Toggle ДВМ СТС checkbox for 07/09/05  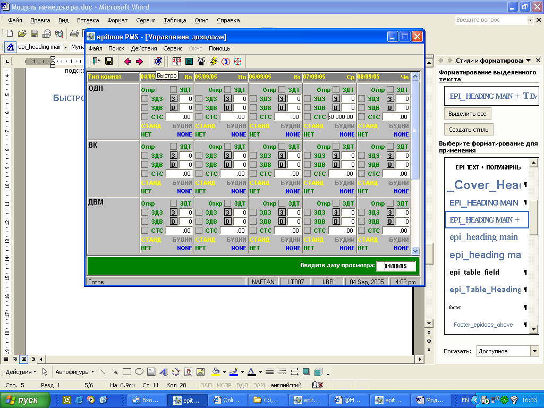pyautogui.click(x=308, y=231)
